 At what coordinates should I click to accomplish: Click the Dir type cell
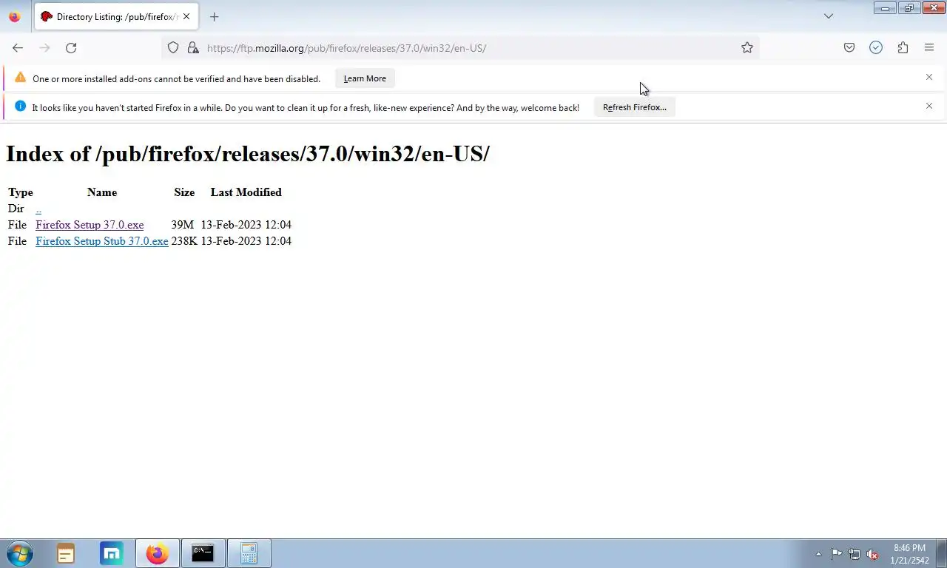(x=16, y=209)
